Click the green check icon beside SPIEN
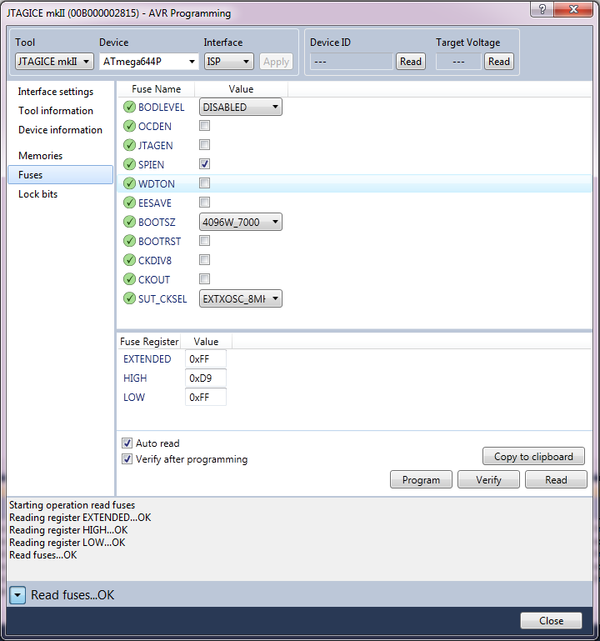 [129, 164]
